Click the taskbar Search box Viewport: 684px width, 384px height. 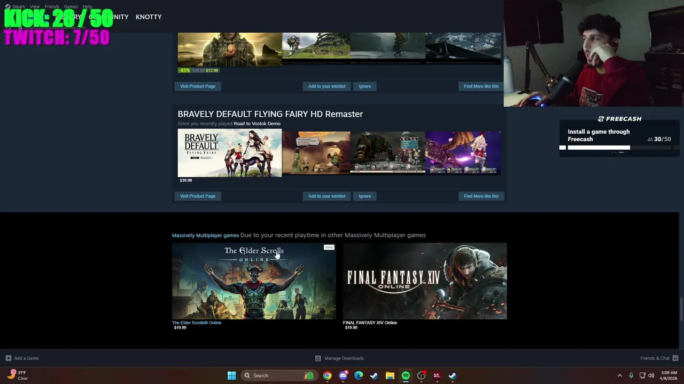[x=279, y=375]
